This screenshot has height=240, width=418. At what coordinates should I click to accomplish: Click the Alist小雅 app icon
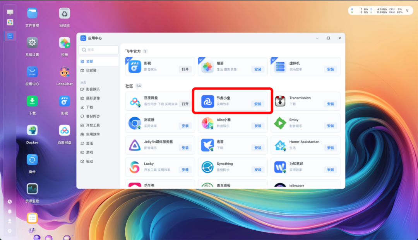click(207, 123)
